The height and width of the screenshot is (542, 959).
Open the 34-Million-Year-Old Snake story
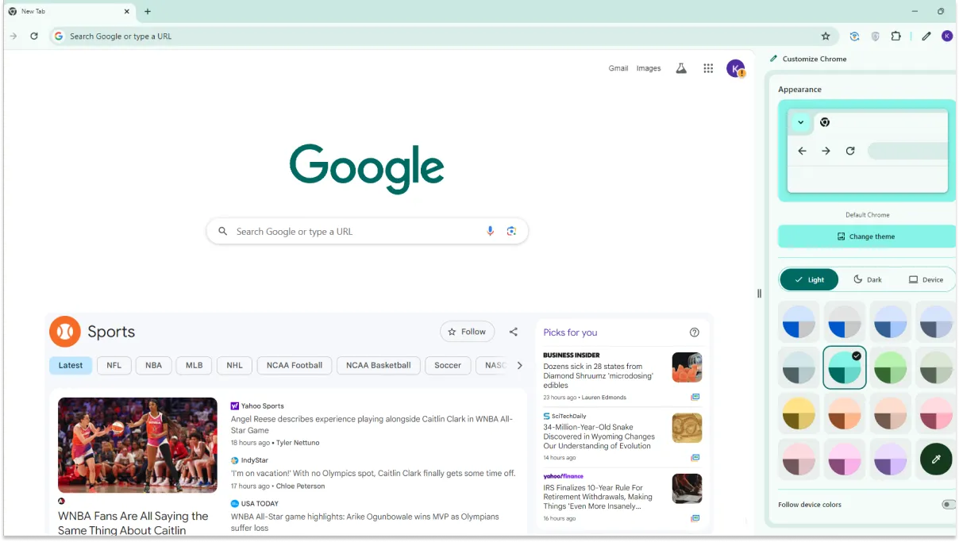point(599,436)
